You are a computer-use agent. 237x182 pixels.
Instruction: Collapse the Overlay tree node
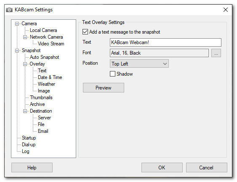(25, 64)
